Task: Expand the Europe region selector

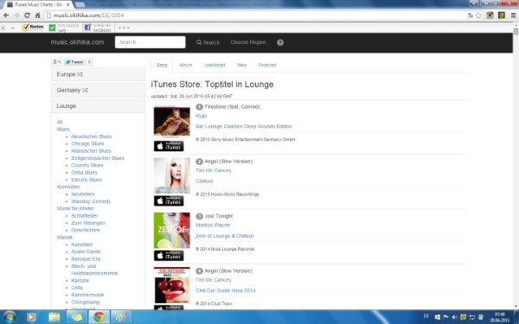Action: pos(99,74)
